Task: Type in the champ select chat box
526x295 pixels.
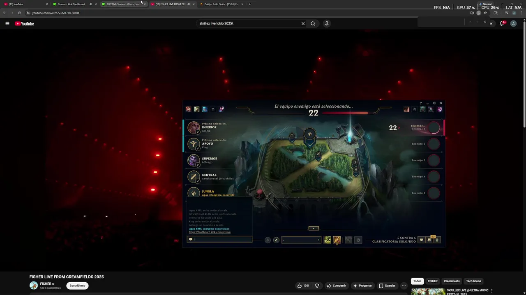Action: click(219, 239)
